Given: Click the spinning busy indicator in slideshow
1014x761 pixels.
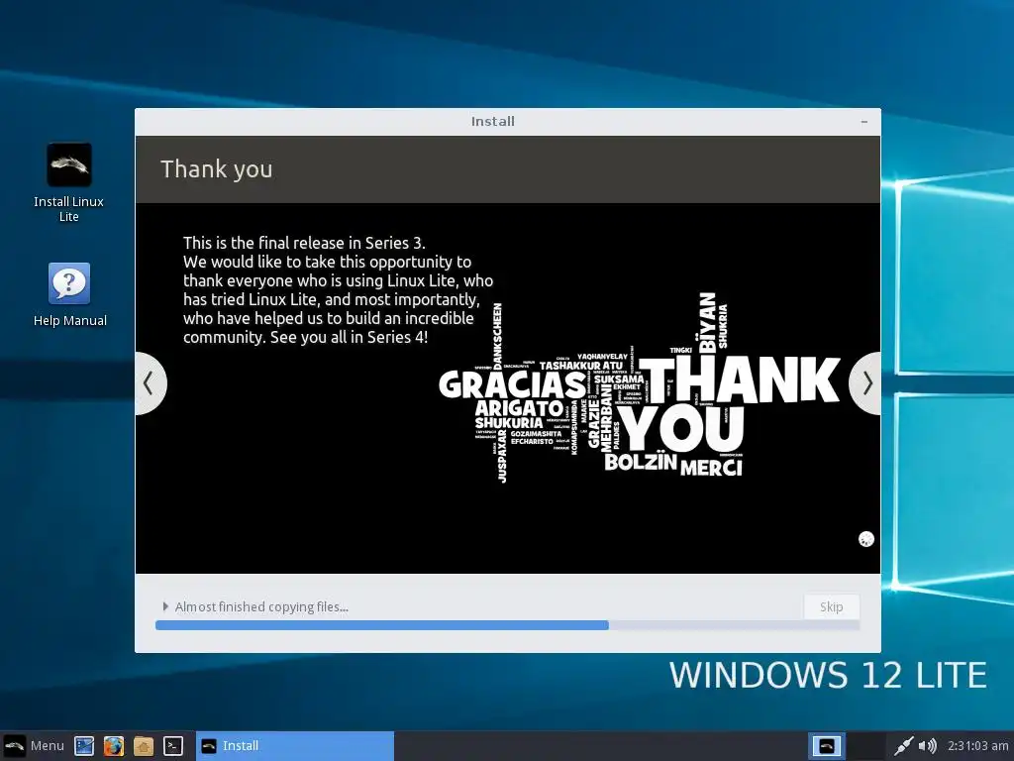Looking at the screenshot, I should [865, 539].
